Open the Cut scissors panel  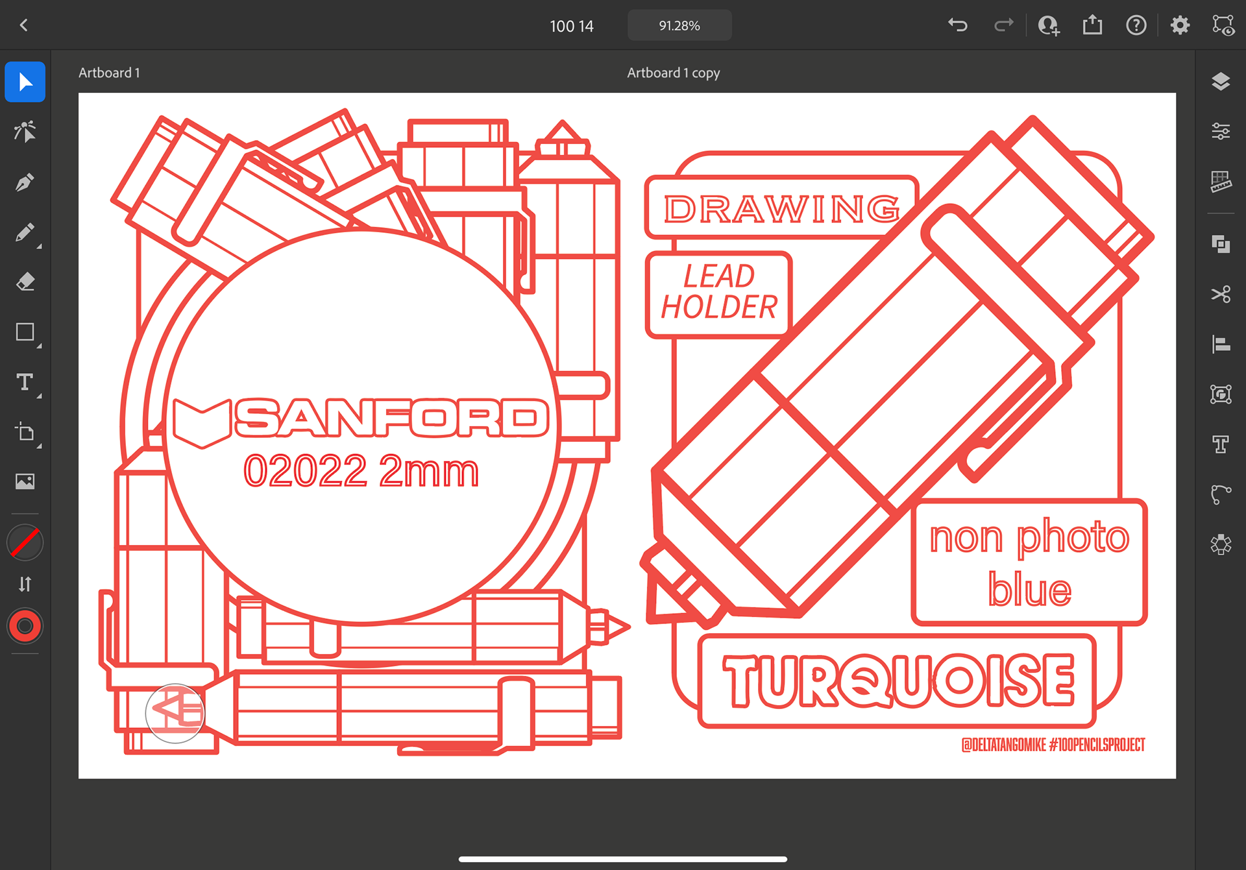coord(1221,294)
